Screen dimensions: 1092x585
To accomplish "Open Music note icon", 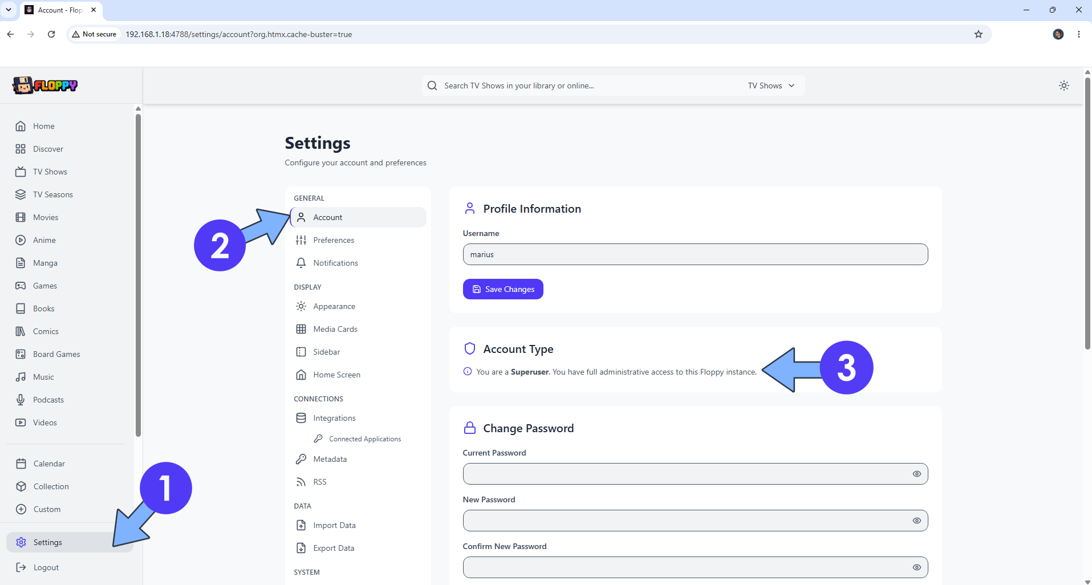I will pos(21,377).
